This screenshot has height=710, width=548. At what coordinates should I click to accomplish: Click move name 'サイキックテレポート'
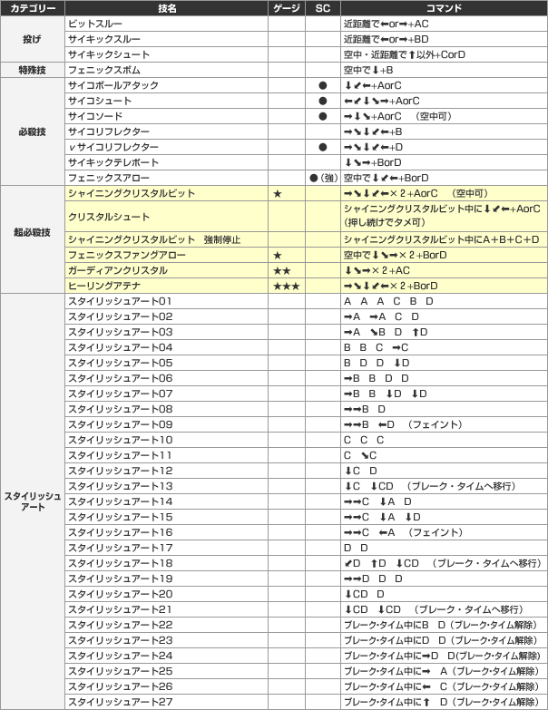coord(113,162)
